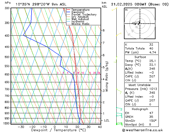The height and width of the screenshot is (132, 171).
Task: Click "CIN (J)" label in the Surface section
Action: click(x=130, y=80)
